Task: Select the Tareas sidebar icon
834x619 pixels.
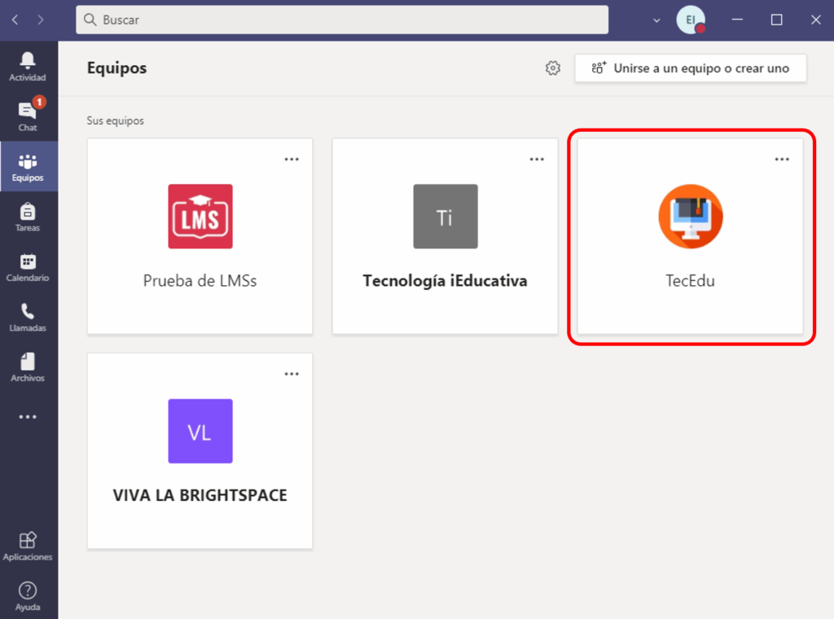Action: point(28,217)
